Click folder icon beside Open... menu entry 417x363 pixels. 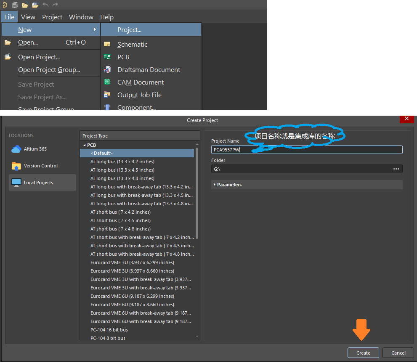click(x=8, y=42)
